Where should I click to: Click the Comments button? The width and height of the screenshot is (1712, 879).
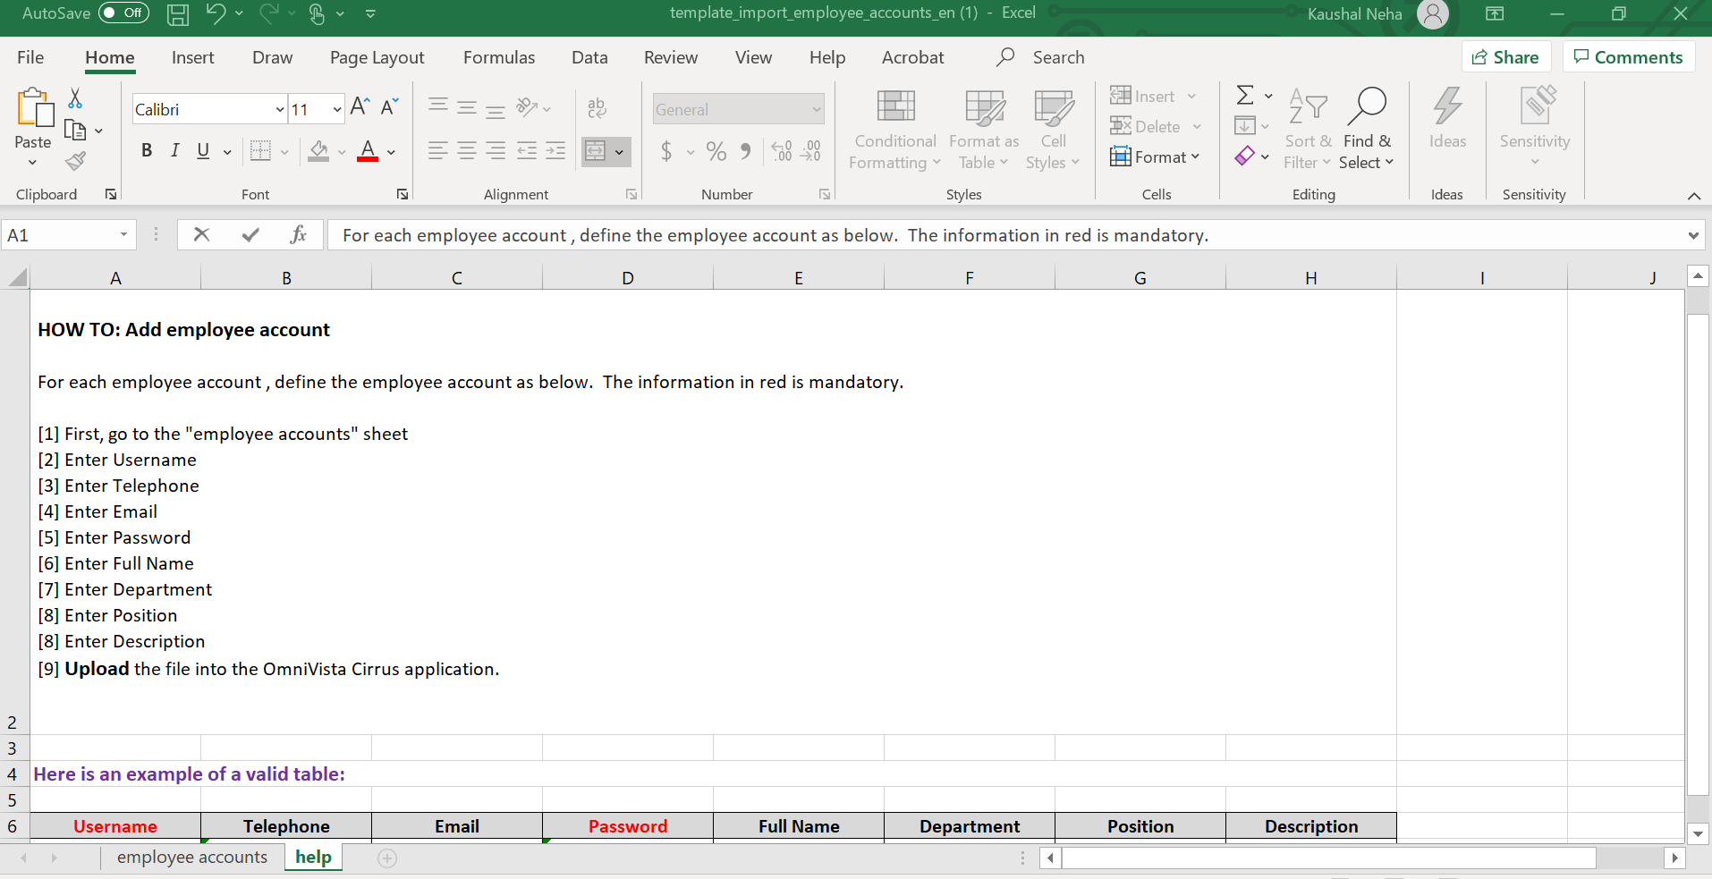(x=1629, y=57)
